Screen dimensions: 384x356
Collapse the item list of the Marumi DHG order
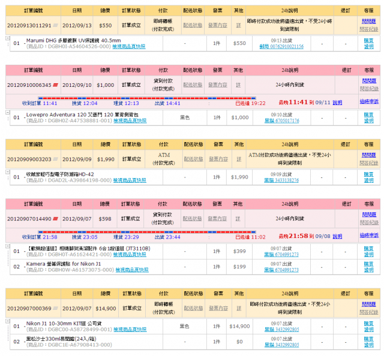click(8, 38)
